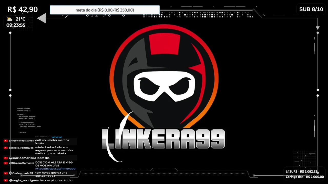Click YouTube icon beside @StreamElements
This screenshot has height=184, width=328.
(6, 163)
